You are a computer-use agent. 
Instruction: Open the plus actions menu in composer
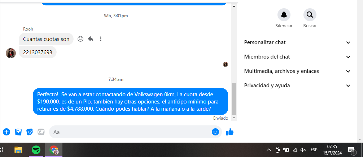click(x=6, y=132)
